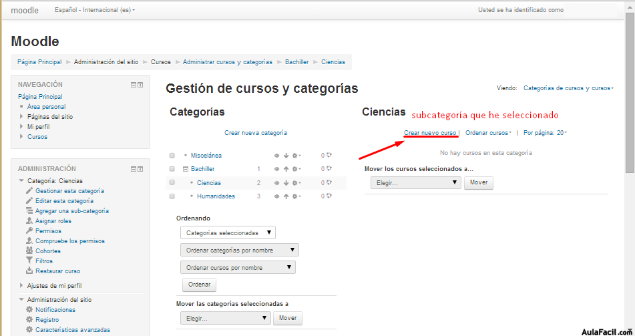Click the Asignar roles user icon

[29, 220]
